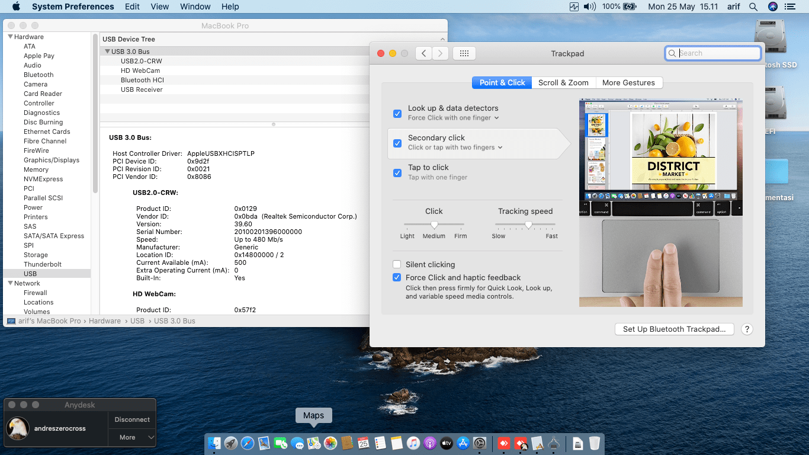Select USB Receiver in USB tree
Viewport: 809px width, 455px height.
(x=142, y=89)
